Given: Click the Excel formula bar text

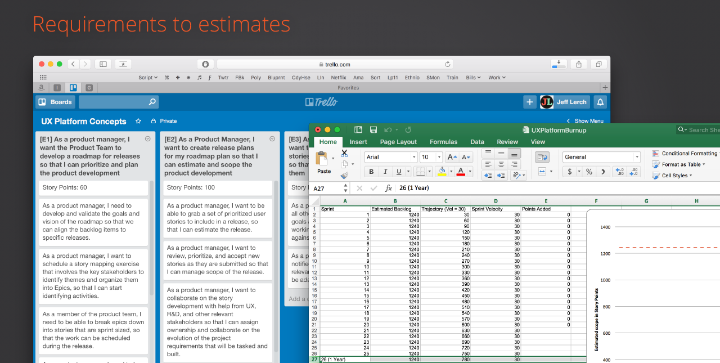Looking at the screenshot, I should 414,188.
